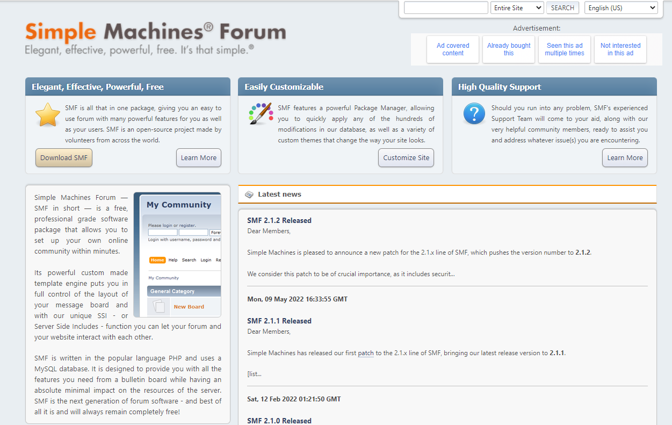Click Learn More under High Quality Support
This screenshot has height=425, width=672.
tap(625, 158)
